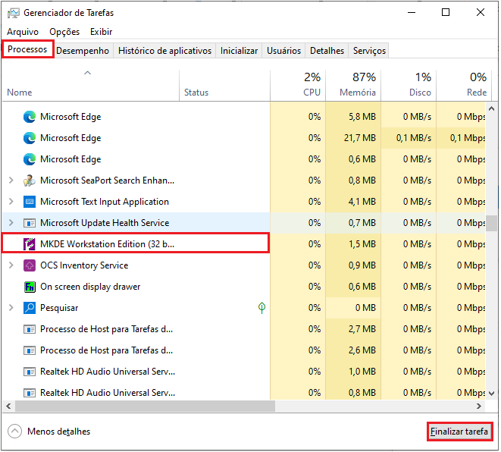The height and width of the screenshot is (452, 501).
Task: Click the horizontal scroll right arrow
Action: pyautogui.click(x=479, y=406)
